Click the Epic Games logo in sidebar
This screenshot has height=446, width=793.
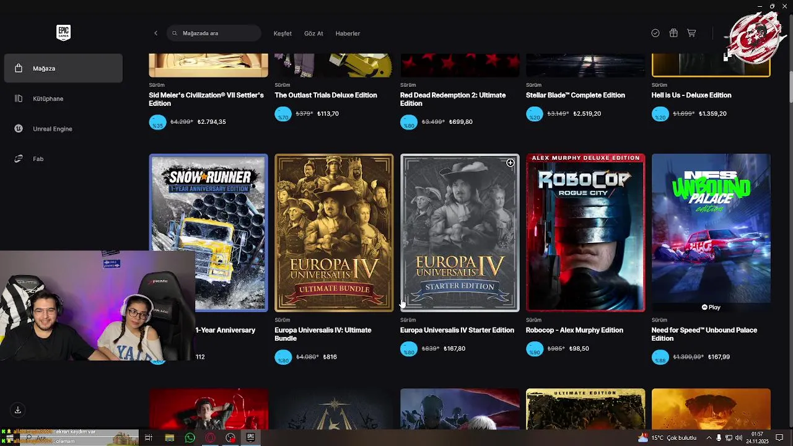pos(63,33)
